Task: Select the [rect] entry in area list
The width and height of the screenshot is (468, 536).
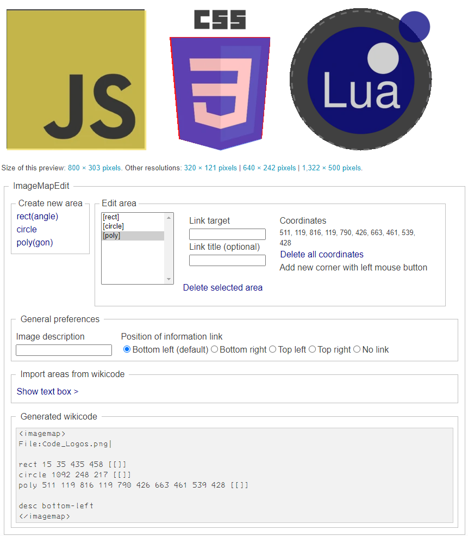Action: tap(133, 217)
